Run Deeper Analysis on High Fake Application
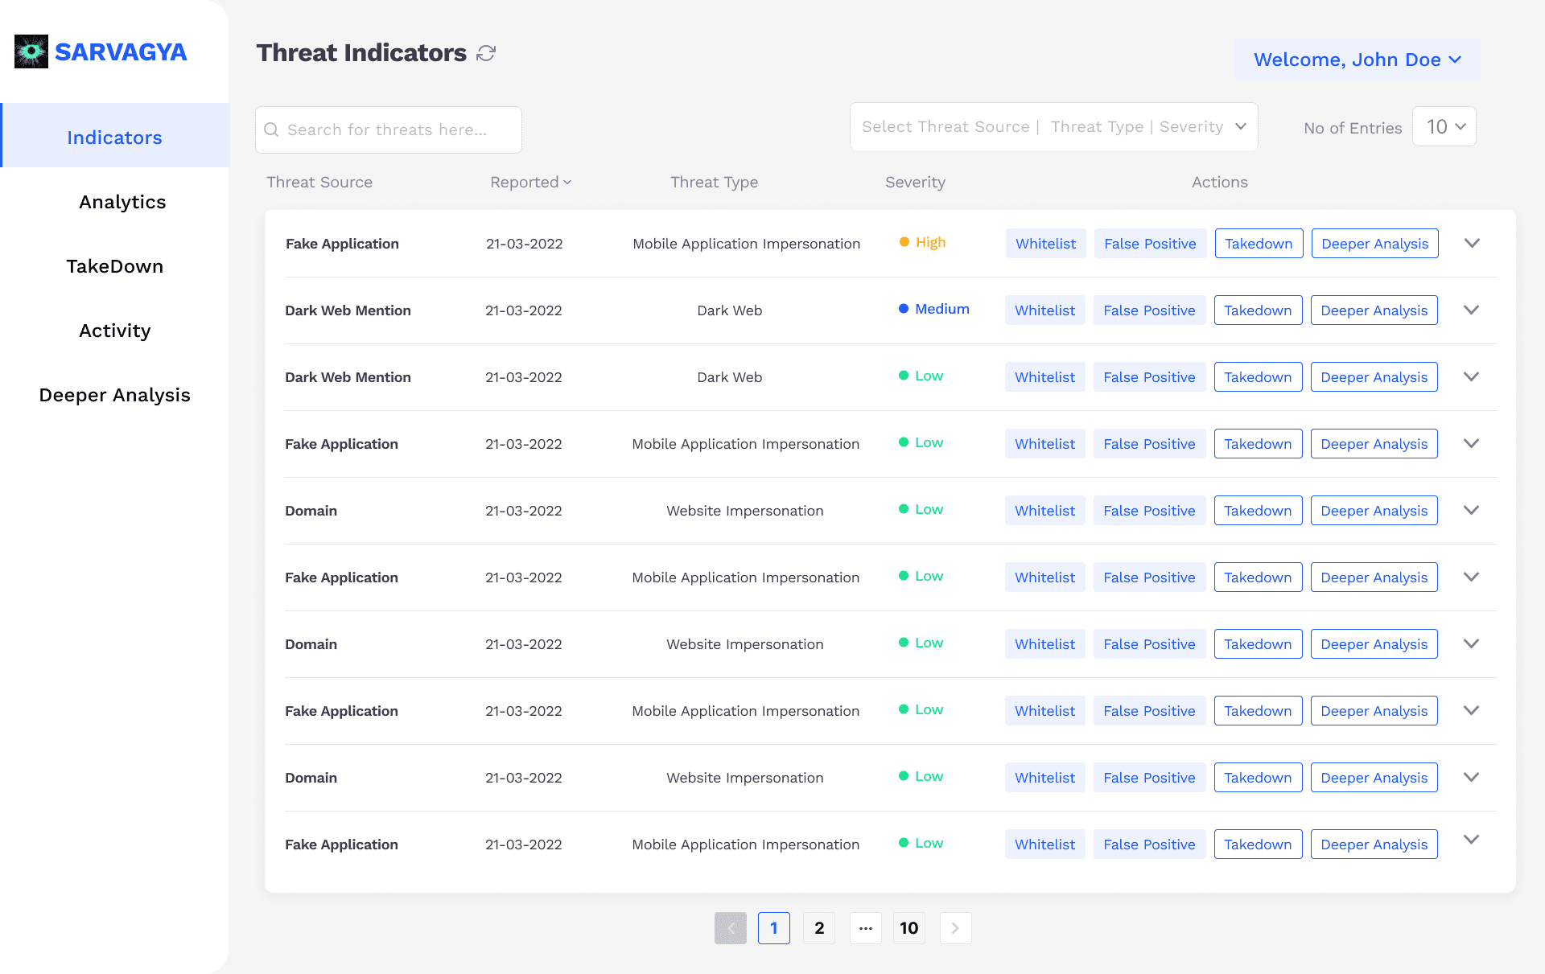1545x974 pixels. click(x=1374, y=244)
